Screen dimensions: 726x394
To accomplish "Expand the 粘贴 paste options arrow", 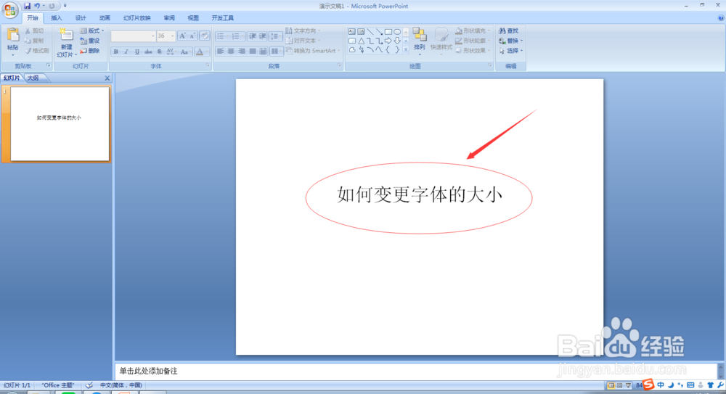I will [13, 54].
